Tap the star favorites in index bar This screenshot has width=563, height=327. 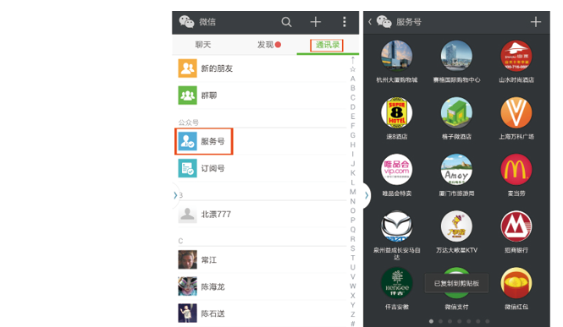coord(352,69)
